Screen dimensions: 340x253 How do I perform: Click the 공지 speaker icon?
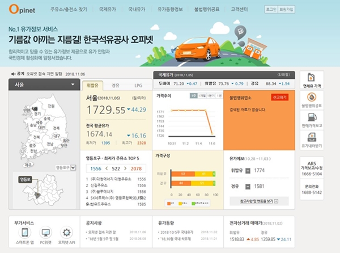point(14,74)
